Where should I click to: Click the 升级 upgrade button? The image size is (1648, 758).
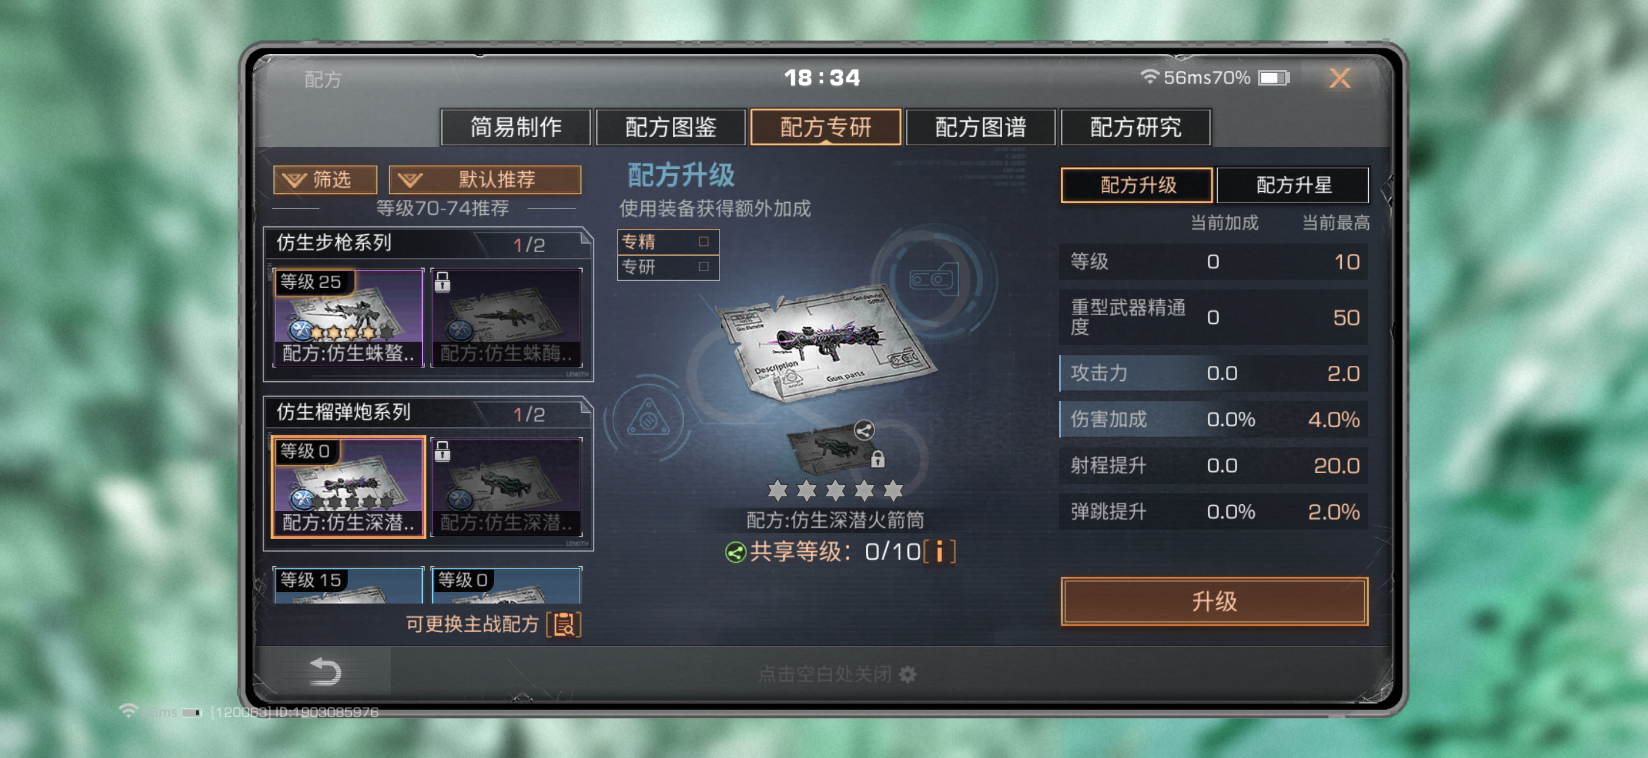tap(1214, 601)
